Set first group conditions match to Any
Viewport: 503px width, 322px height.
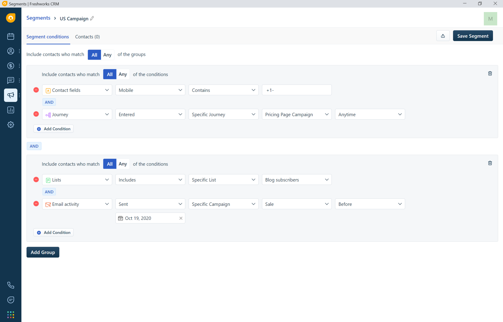coord(123,74)
